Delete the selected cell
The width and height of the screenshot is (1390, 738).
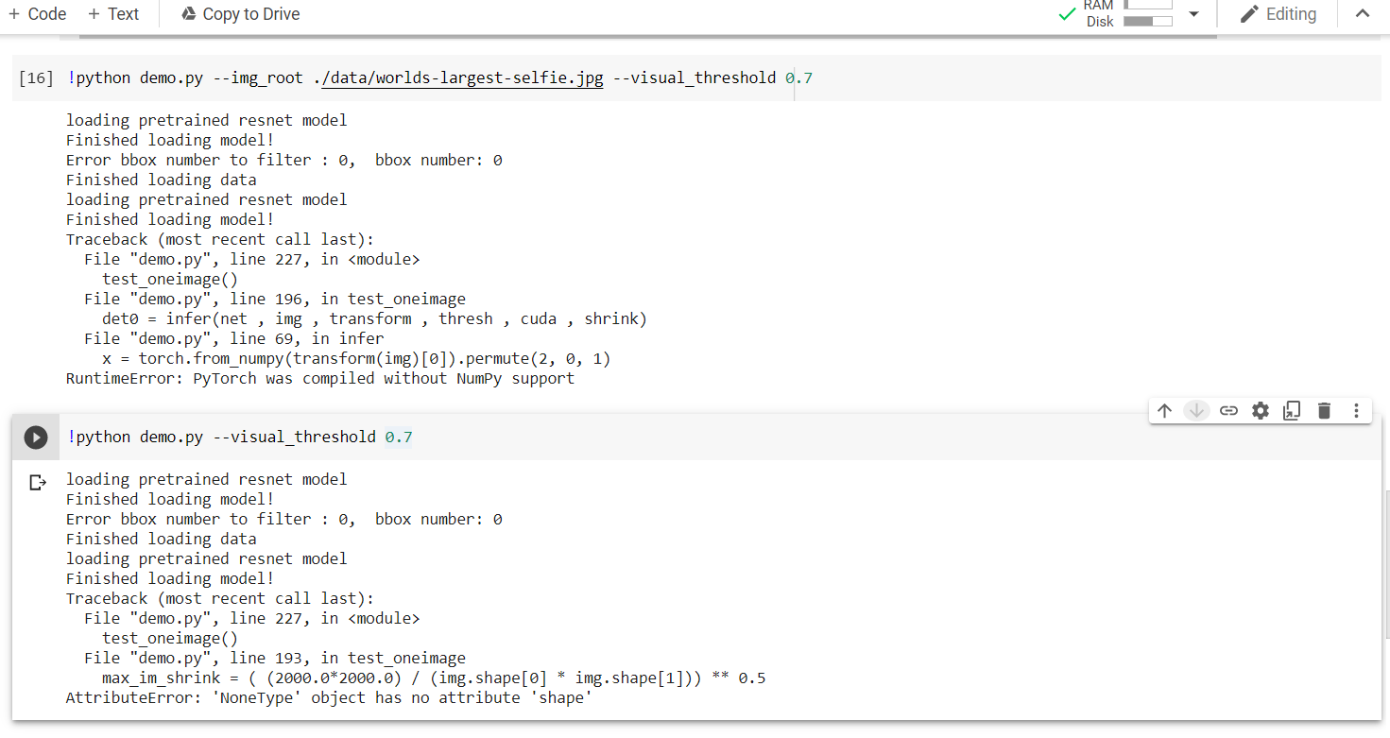pyautogui.click(x=1324, y=410)
